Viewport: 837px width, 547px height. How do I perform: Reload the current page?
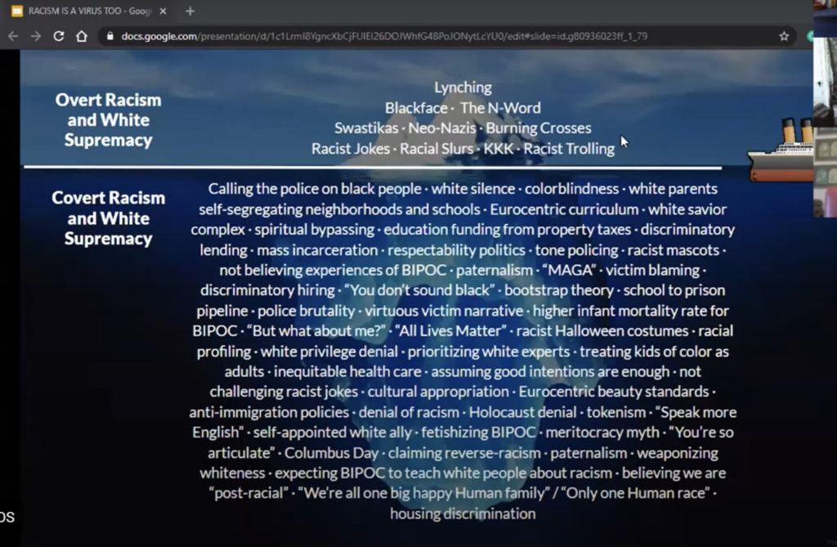(59, 36)
